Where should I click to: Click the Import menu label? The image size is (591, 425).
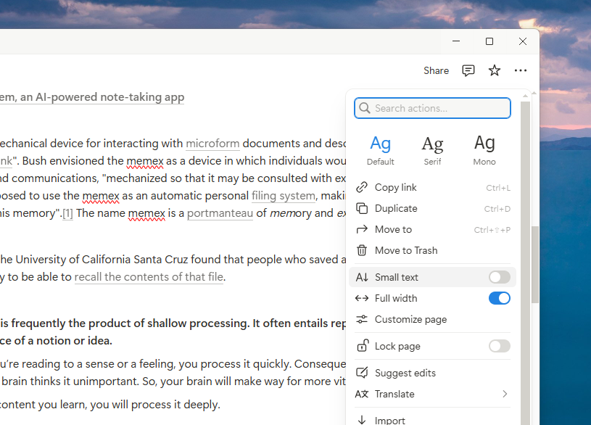pos(389,421)
